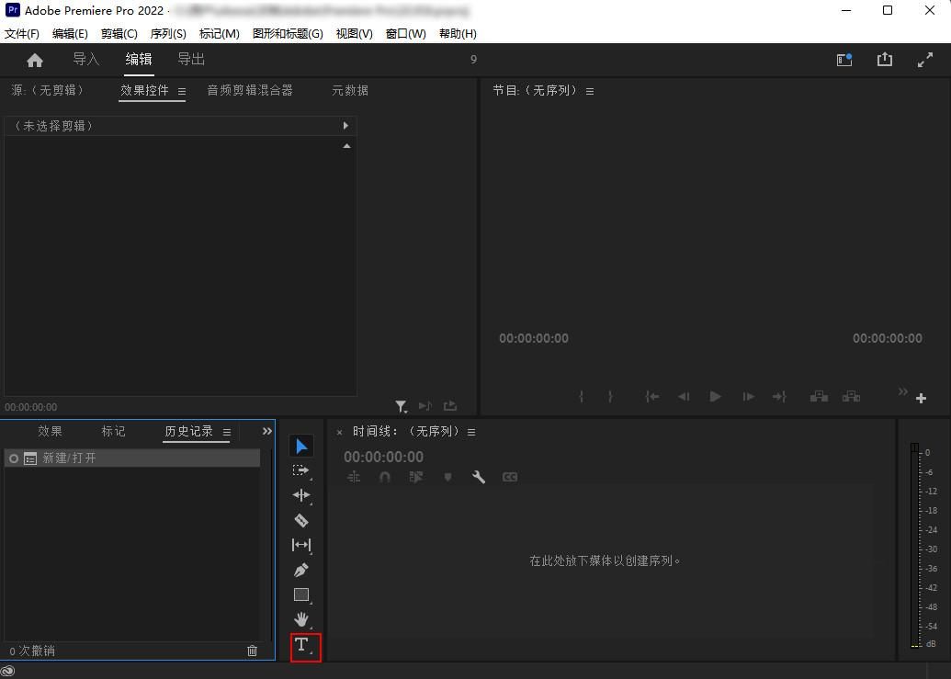Open the 历史记录 panel menu
The width and height of the screenshot is (951, 679).
(227, 432)
